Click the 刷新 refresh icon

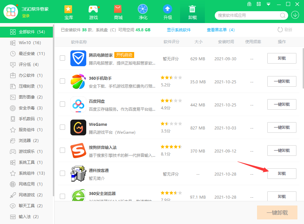click(x=280, y=30)
